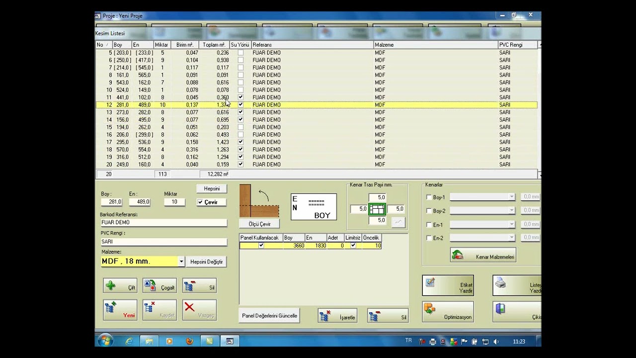The height and width of the screenshot is (358, 636).
Task: Run the Optimizasyon button
Action: pos(448,312)
